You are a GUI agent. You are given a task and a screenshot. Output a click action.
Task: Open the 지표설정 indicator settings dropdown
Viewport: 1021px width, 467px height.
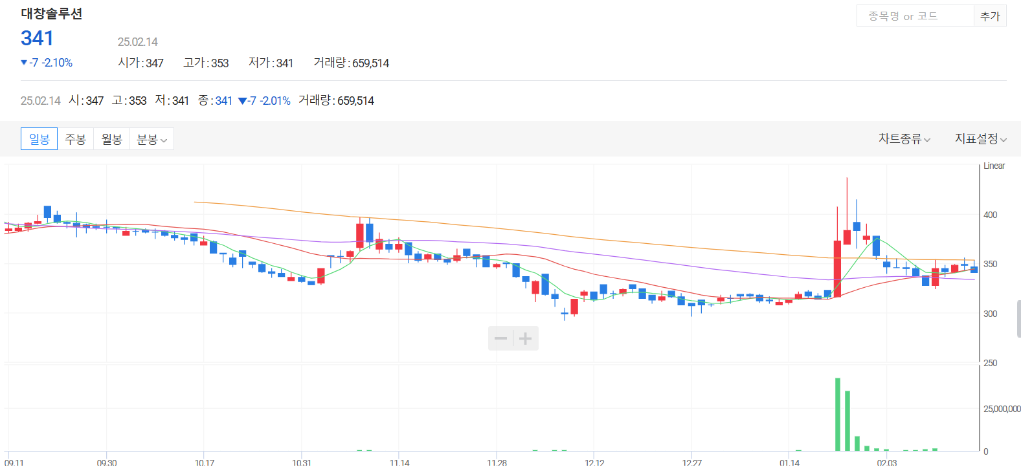(x=981, y=139)
